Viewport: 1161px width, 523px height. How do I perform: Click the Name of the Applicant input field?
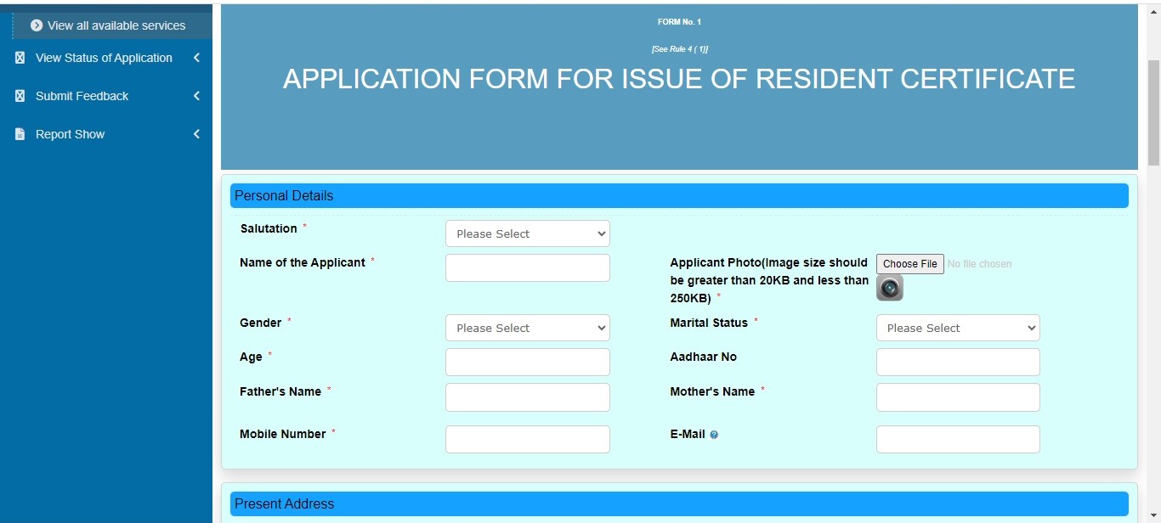tap(527, 267)
